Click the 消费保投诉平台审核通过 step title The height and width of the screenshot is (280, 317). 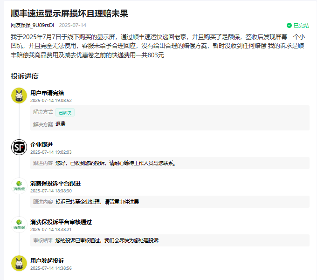click(x=61, y=222)
